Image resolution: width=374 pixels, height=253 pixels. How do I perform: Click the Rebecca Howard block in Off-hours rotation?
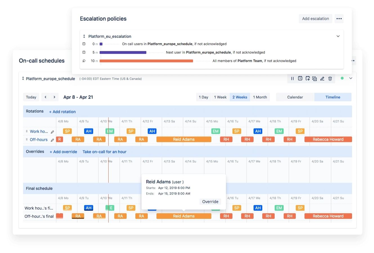[328, 139]
